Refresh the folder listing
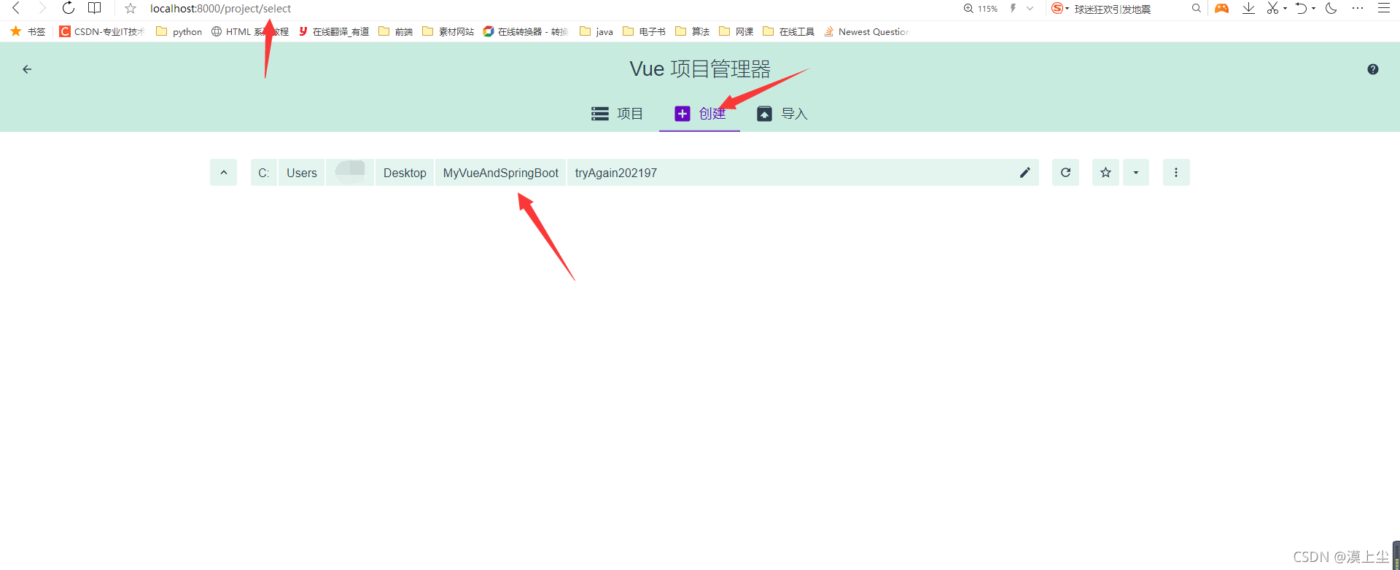Screen dimensions: 1400x570 point(1065,173)
